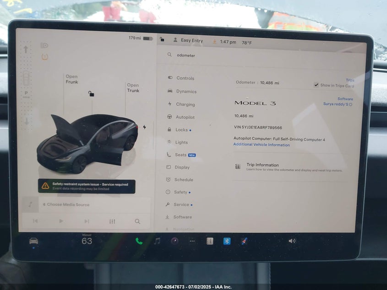The image size is (387, 290).
Task: Open the media equalizer settings icon
Action: pos(112,221)
